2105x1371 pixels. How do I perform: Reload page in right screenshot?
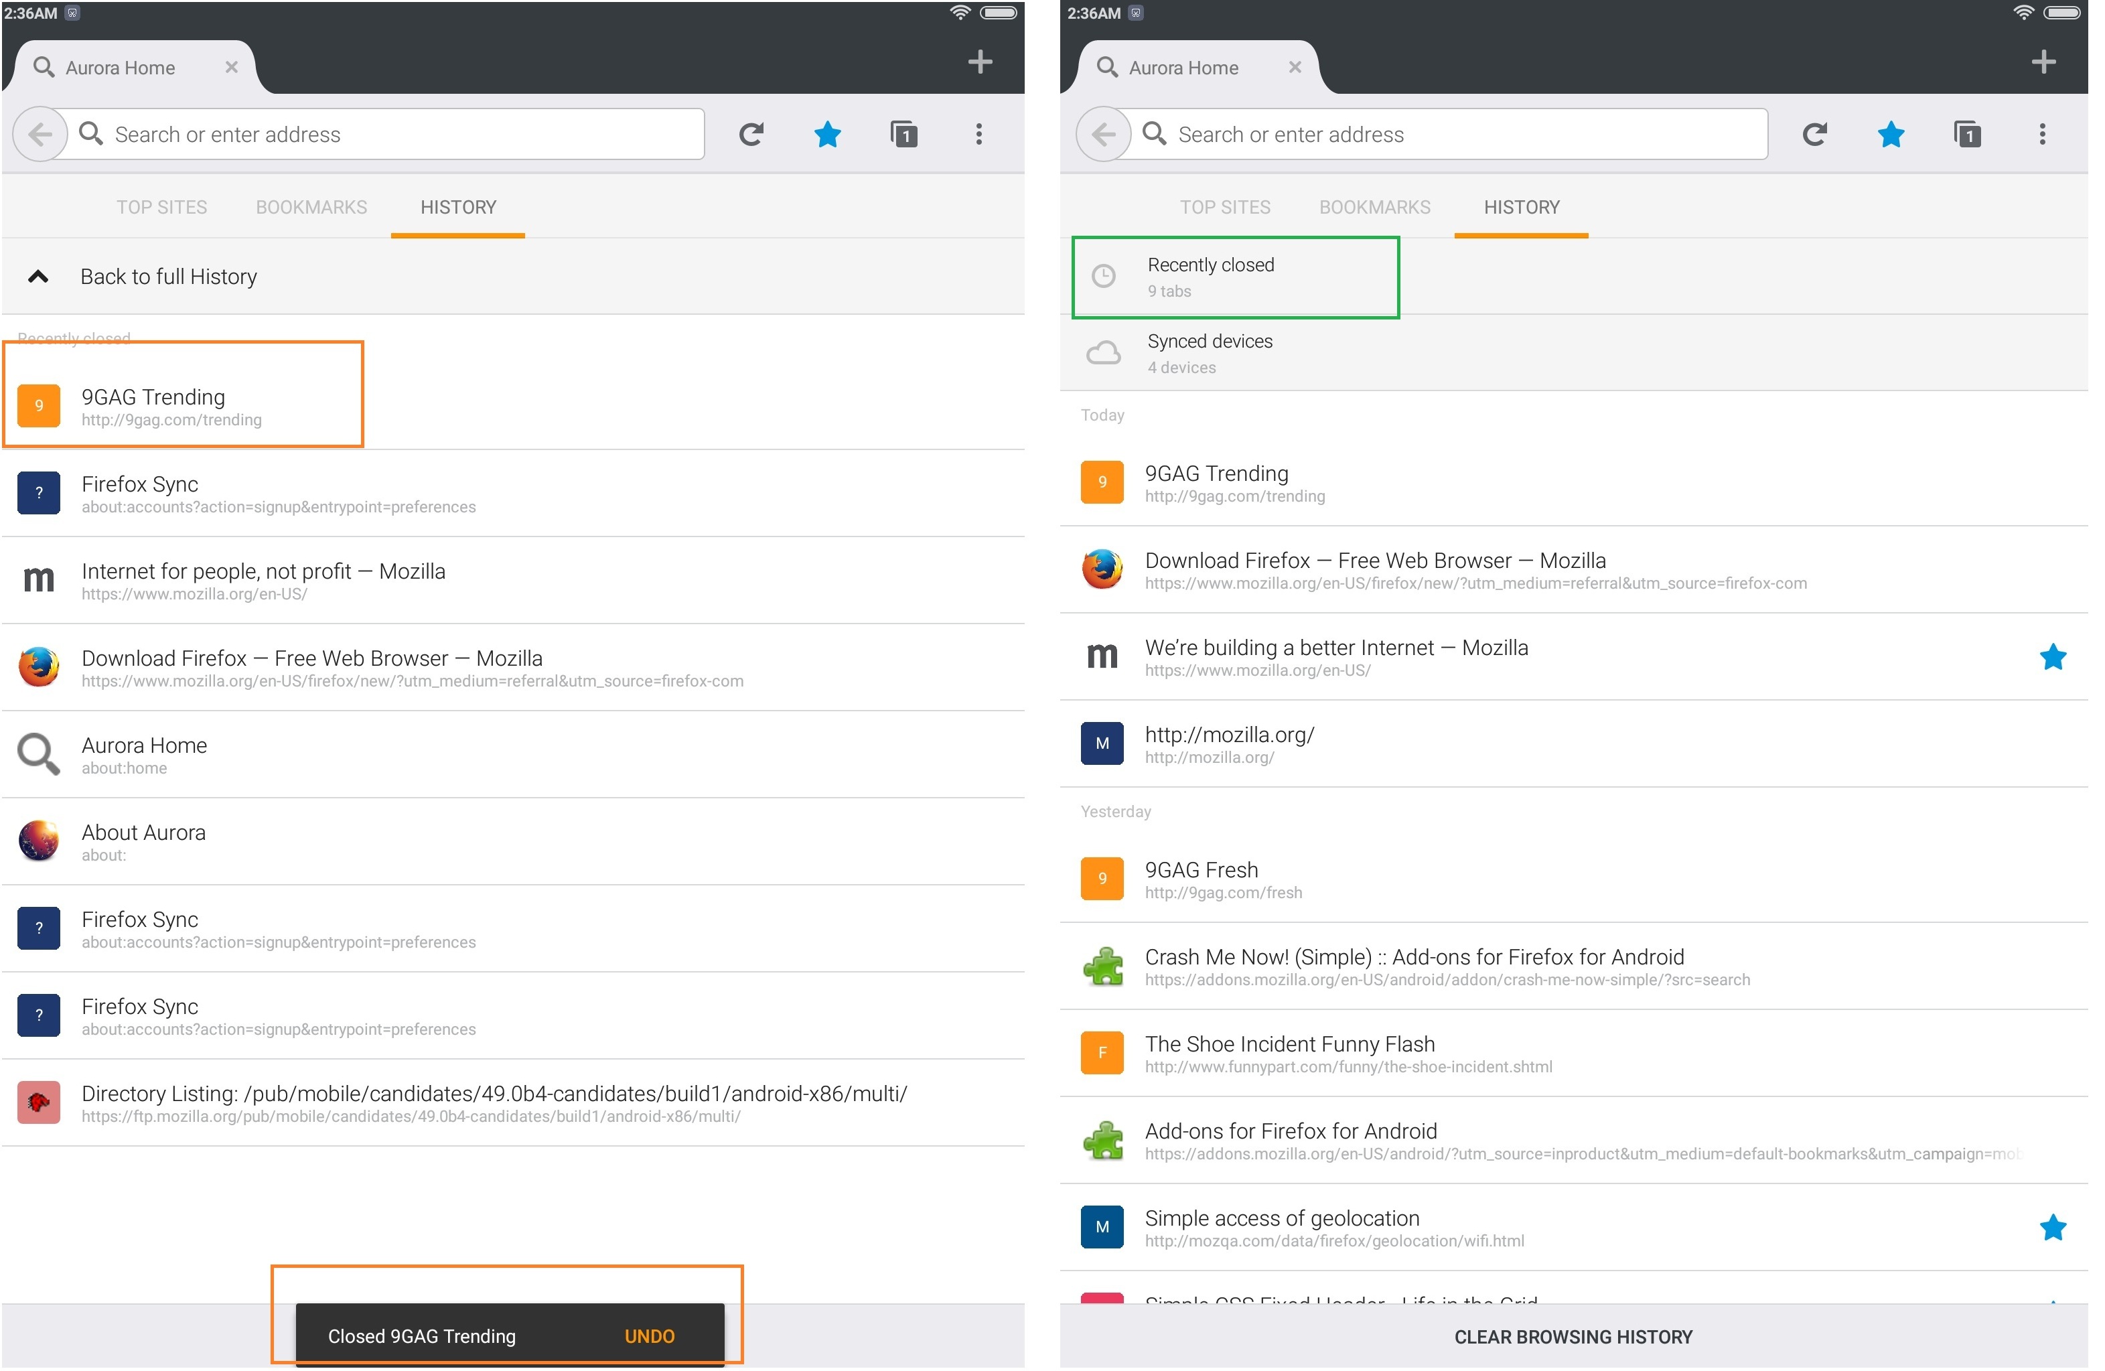click(x=1815, y=135)
